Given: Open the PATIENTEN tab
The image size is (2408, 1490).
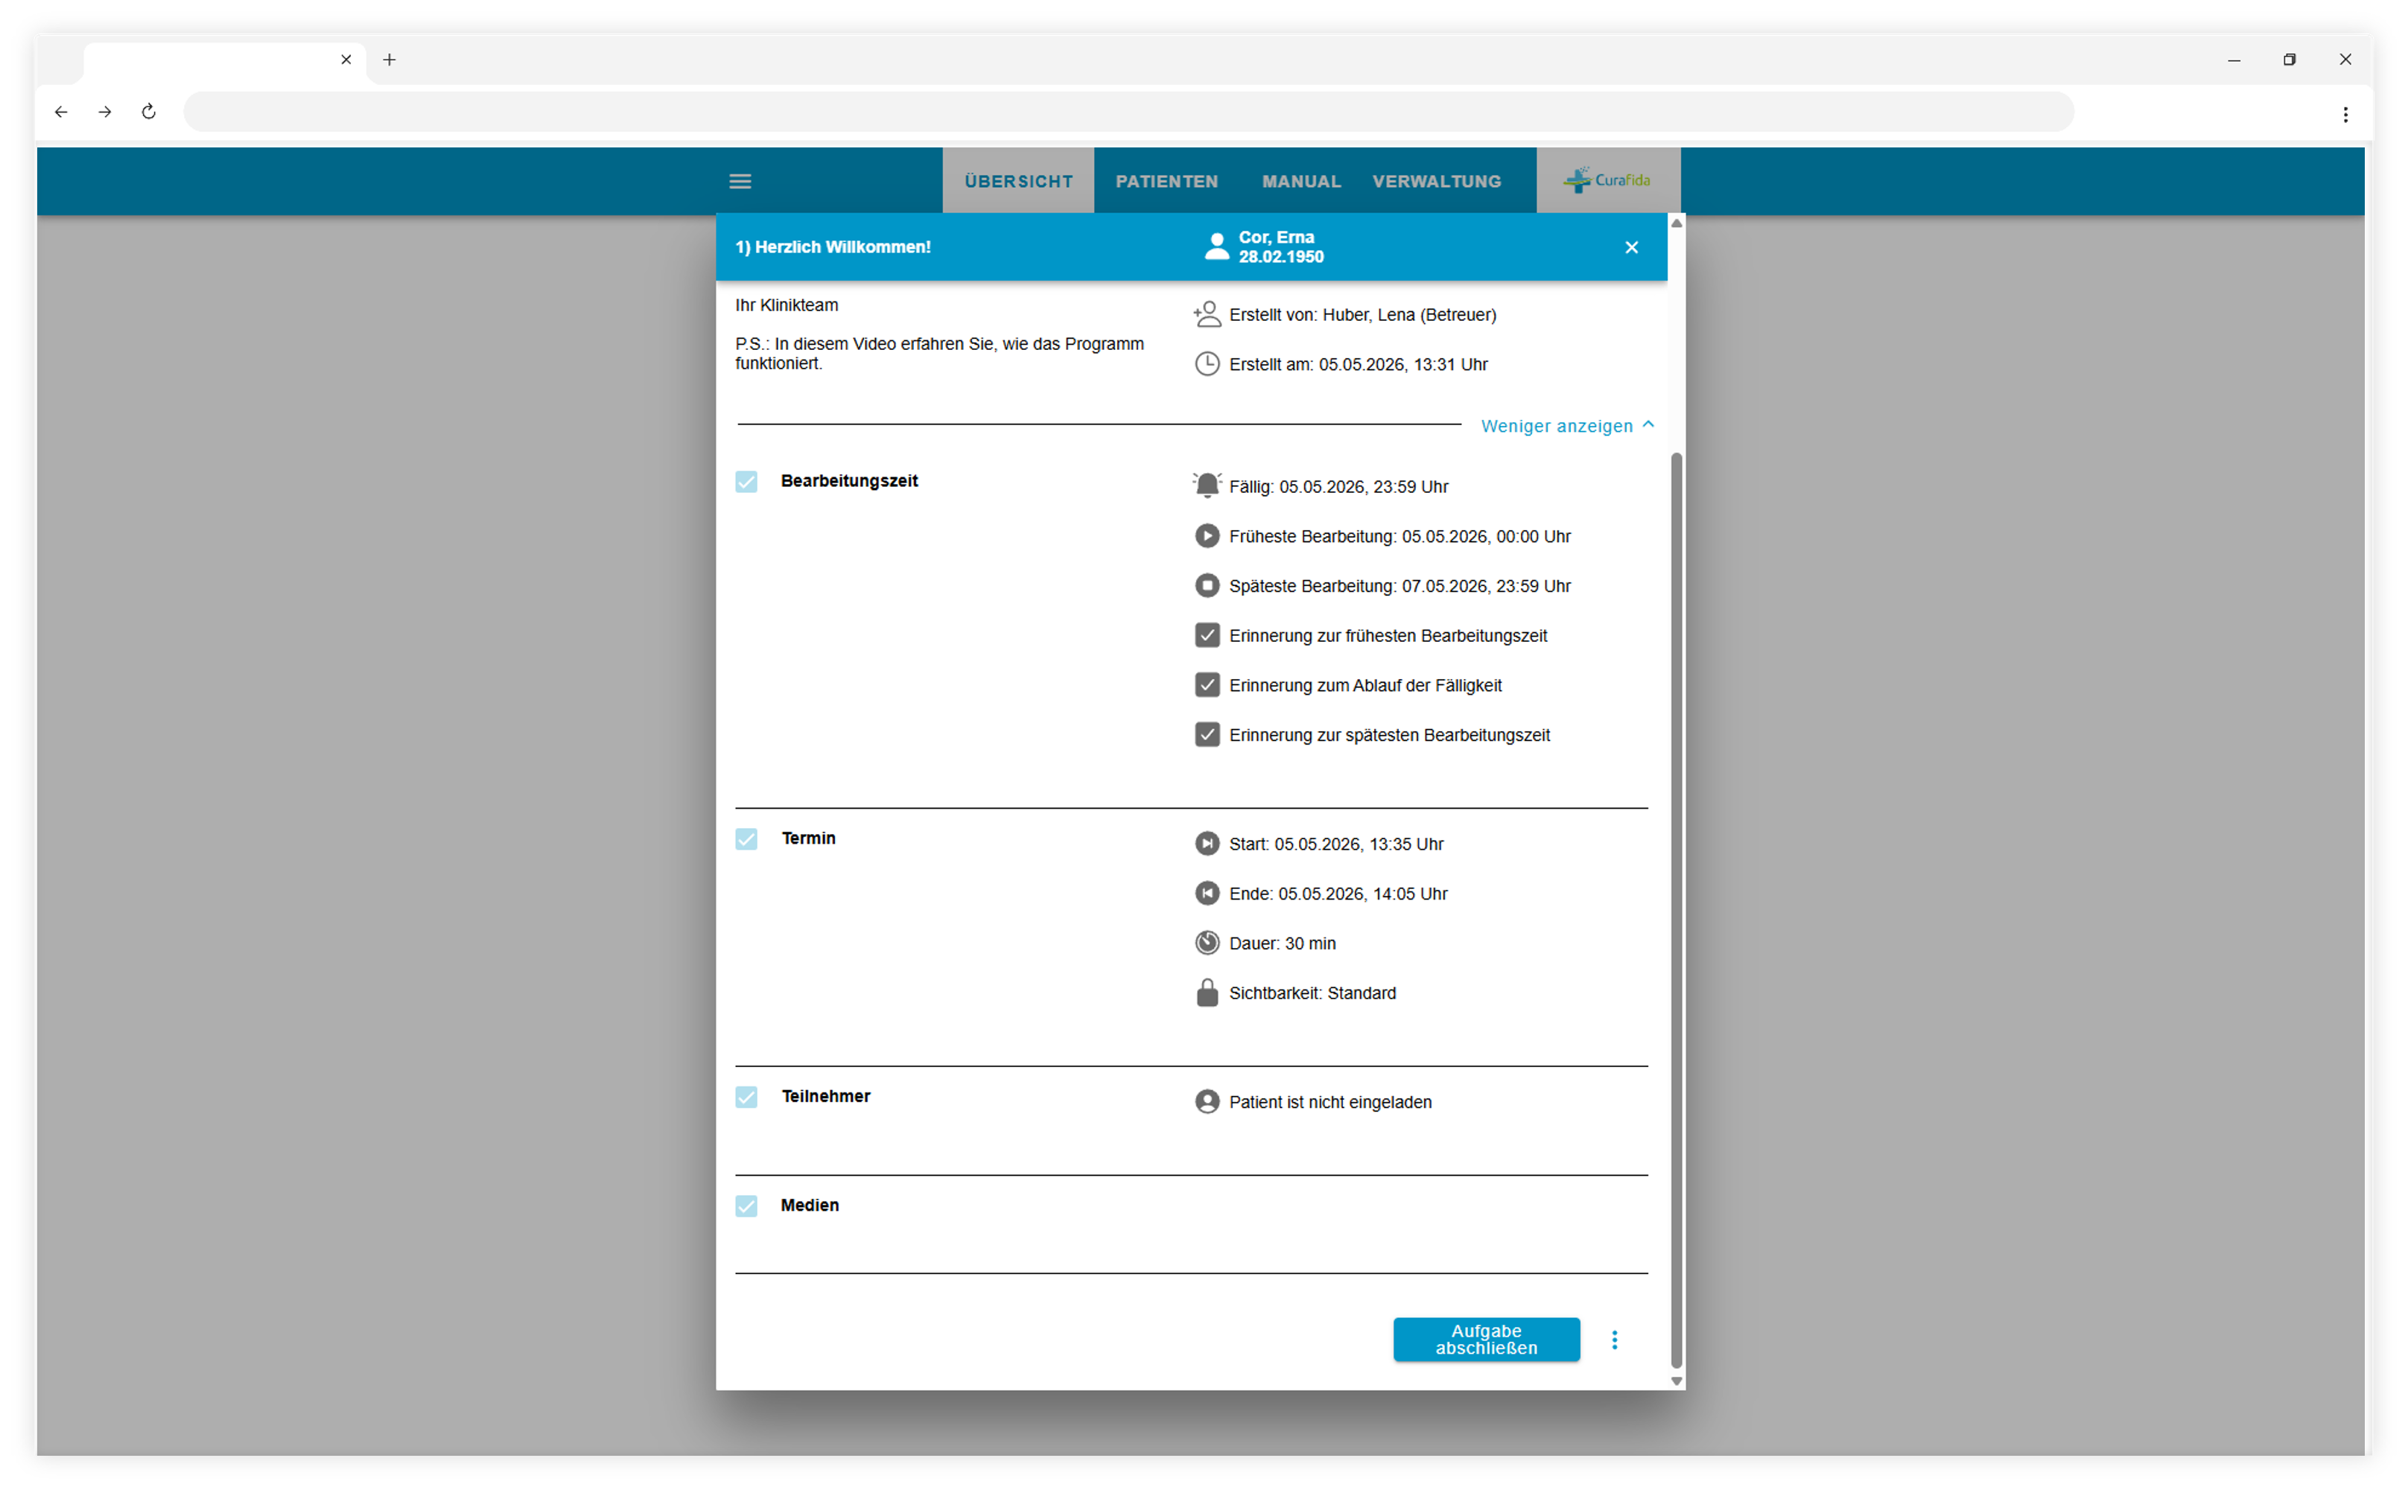Looking at the screenshot, I should 1166,182.
